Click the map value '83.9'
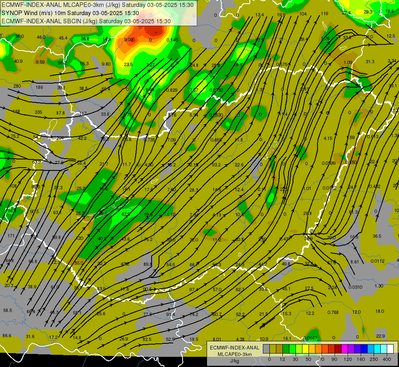The image size is (399, 367). tap(101, 289)
